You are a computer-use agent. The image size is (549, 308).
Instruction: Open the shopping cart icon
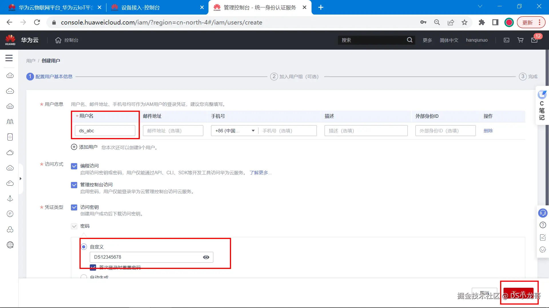pos(520,40)
